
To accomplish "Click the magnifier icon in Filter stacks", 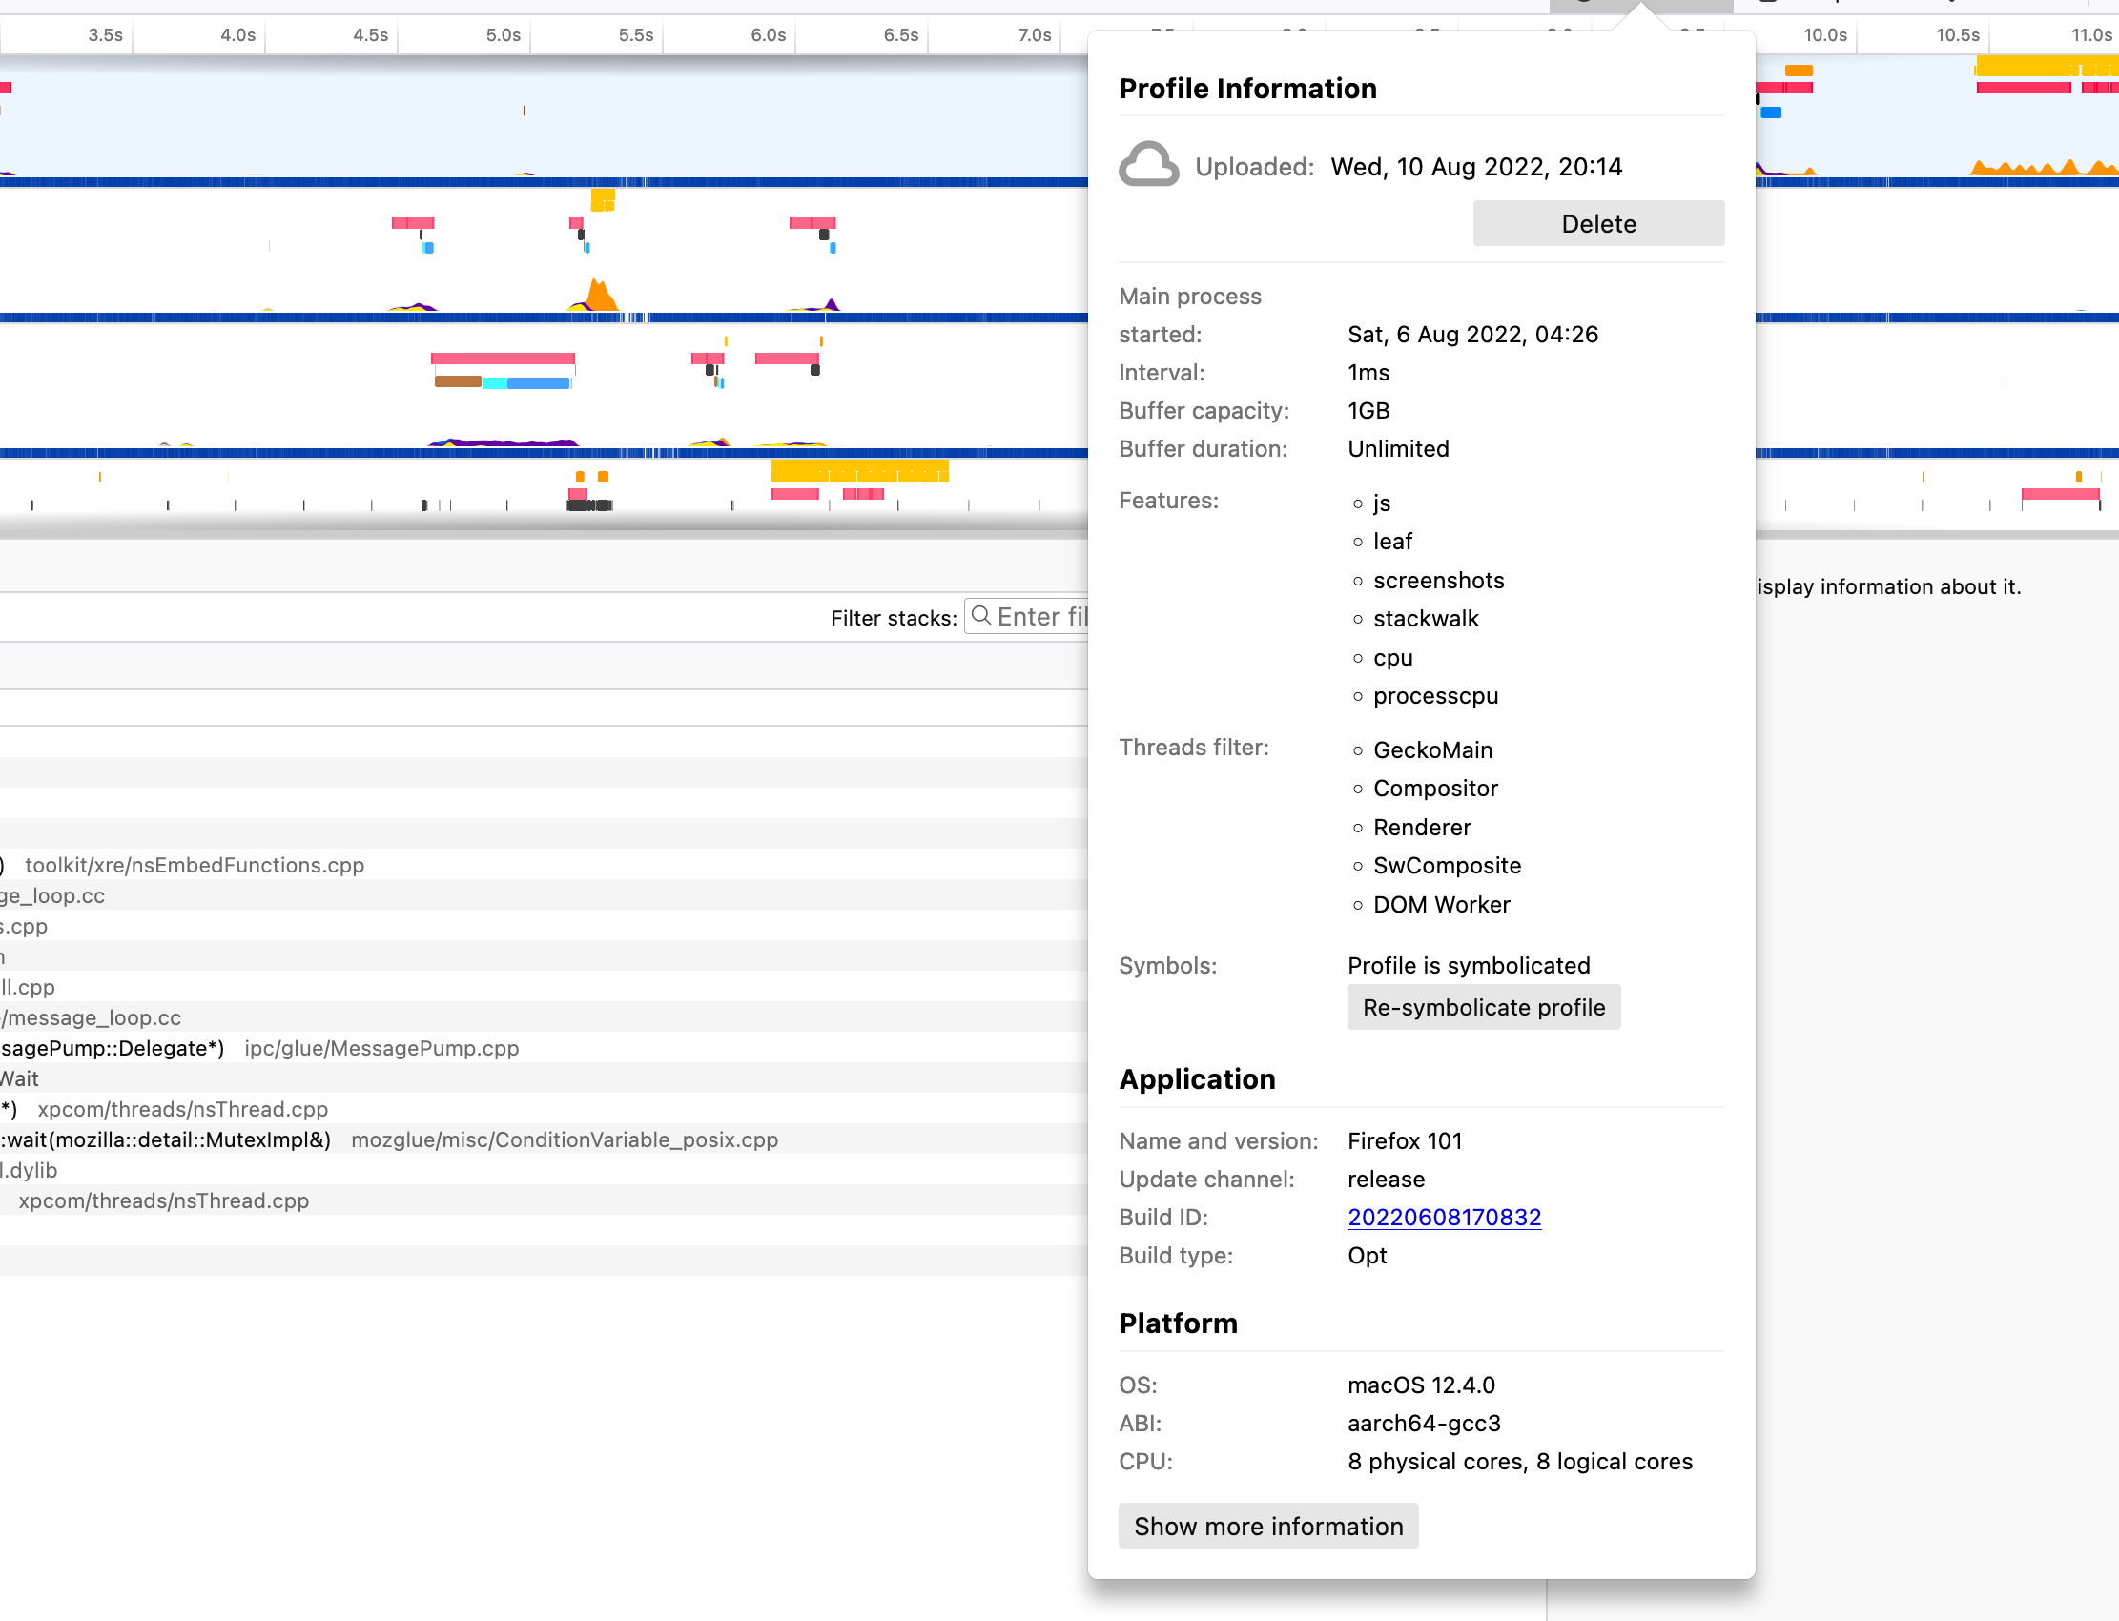I will pos(980,616).
